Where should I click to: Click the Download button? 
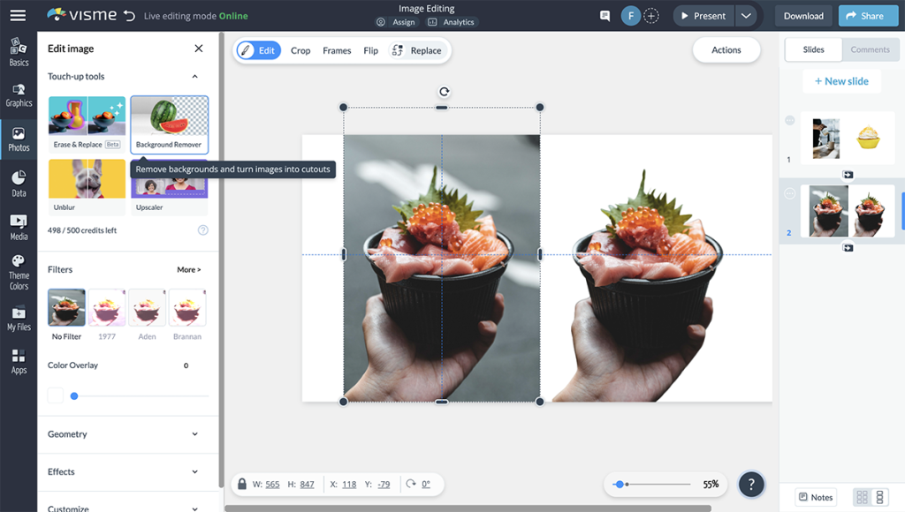tap(802, 15)
